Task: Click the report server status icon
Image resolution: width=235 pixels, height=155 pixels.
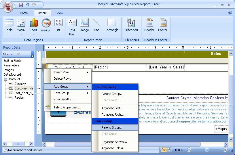Action: (x=5, y=150)
